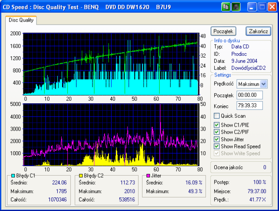Image resolution: width=279 pixels, height=211 pixels.
Task: Click the cyan Błędy C1 color swatch
Action: (13, 176)
